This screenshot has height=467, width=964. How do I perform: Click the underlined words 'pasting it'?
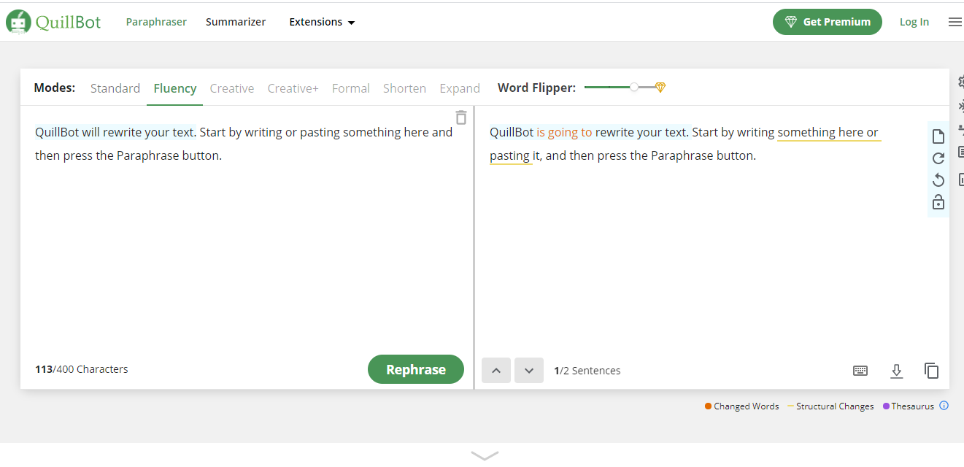(x=515, y=155)
